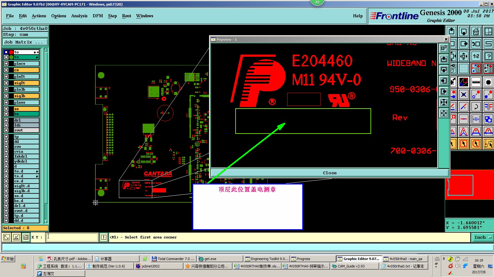Click the zoom home icon in the right toolbar

click(476, 31)
